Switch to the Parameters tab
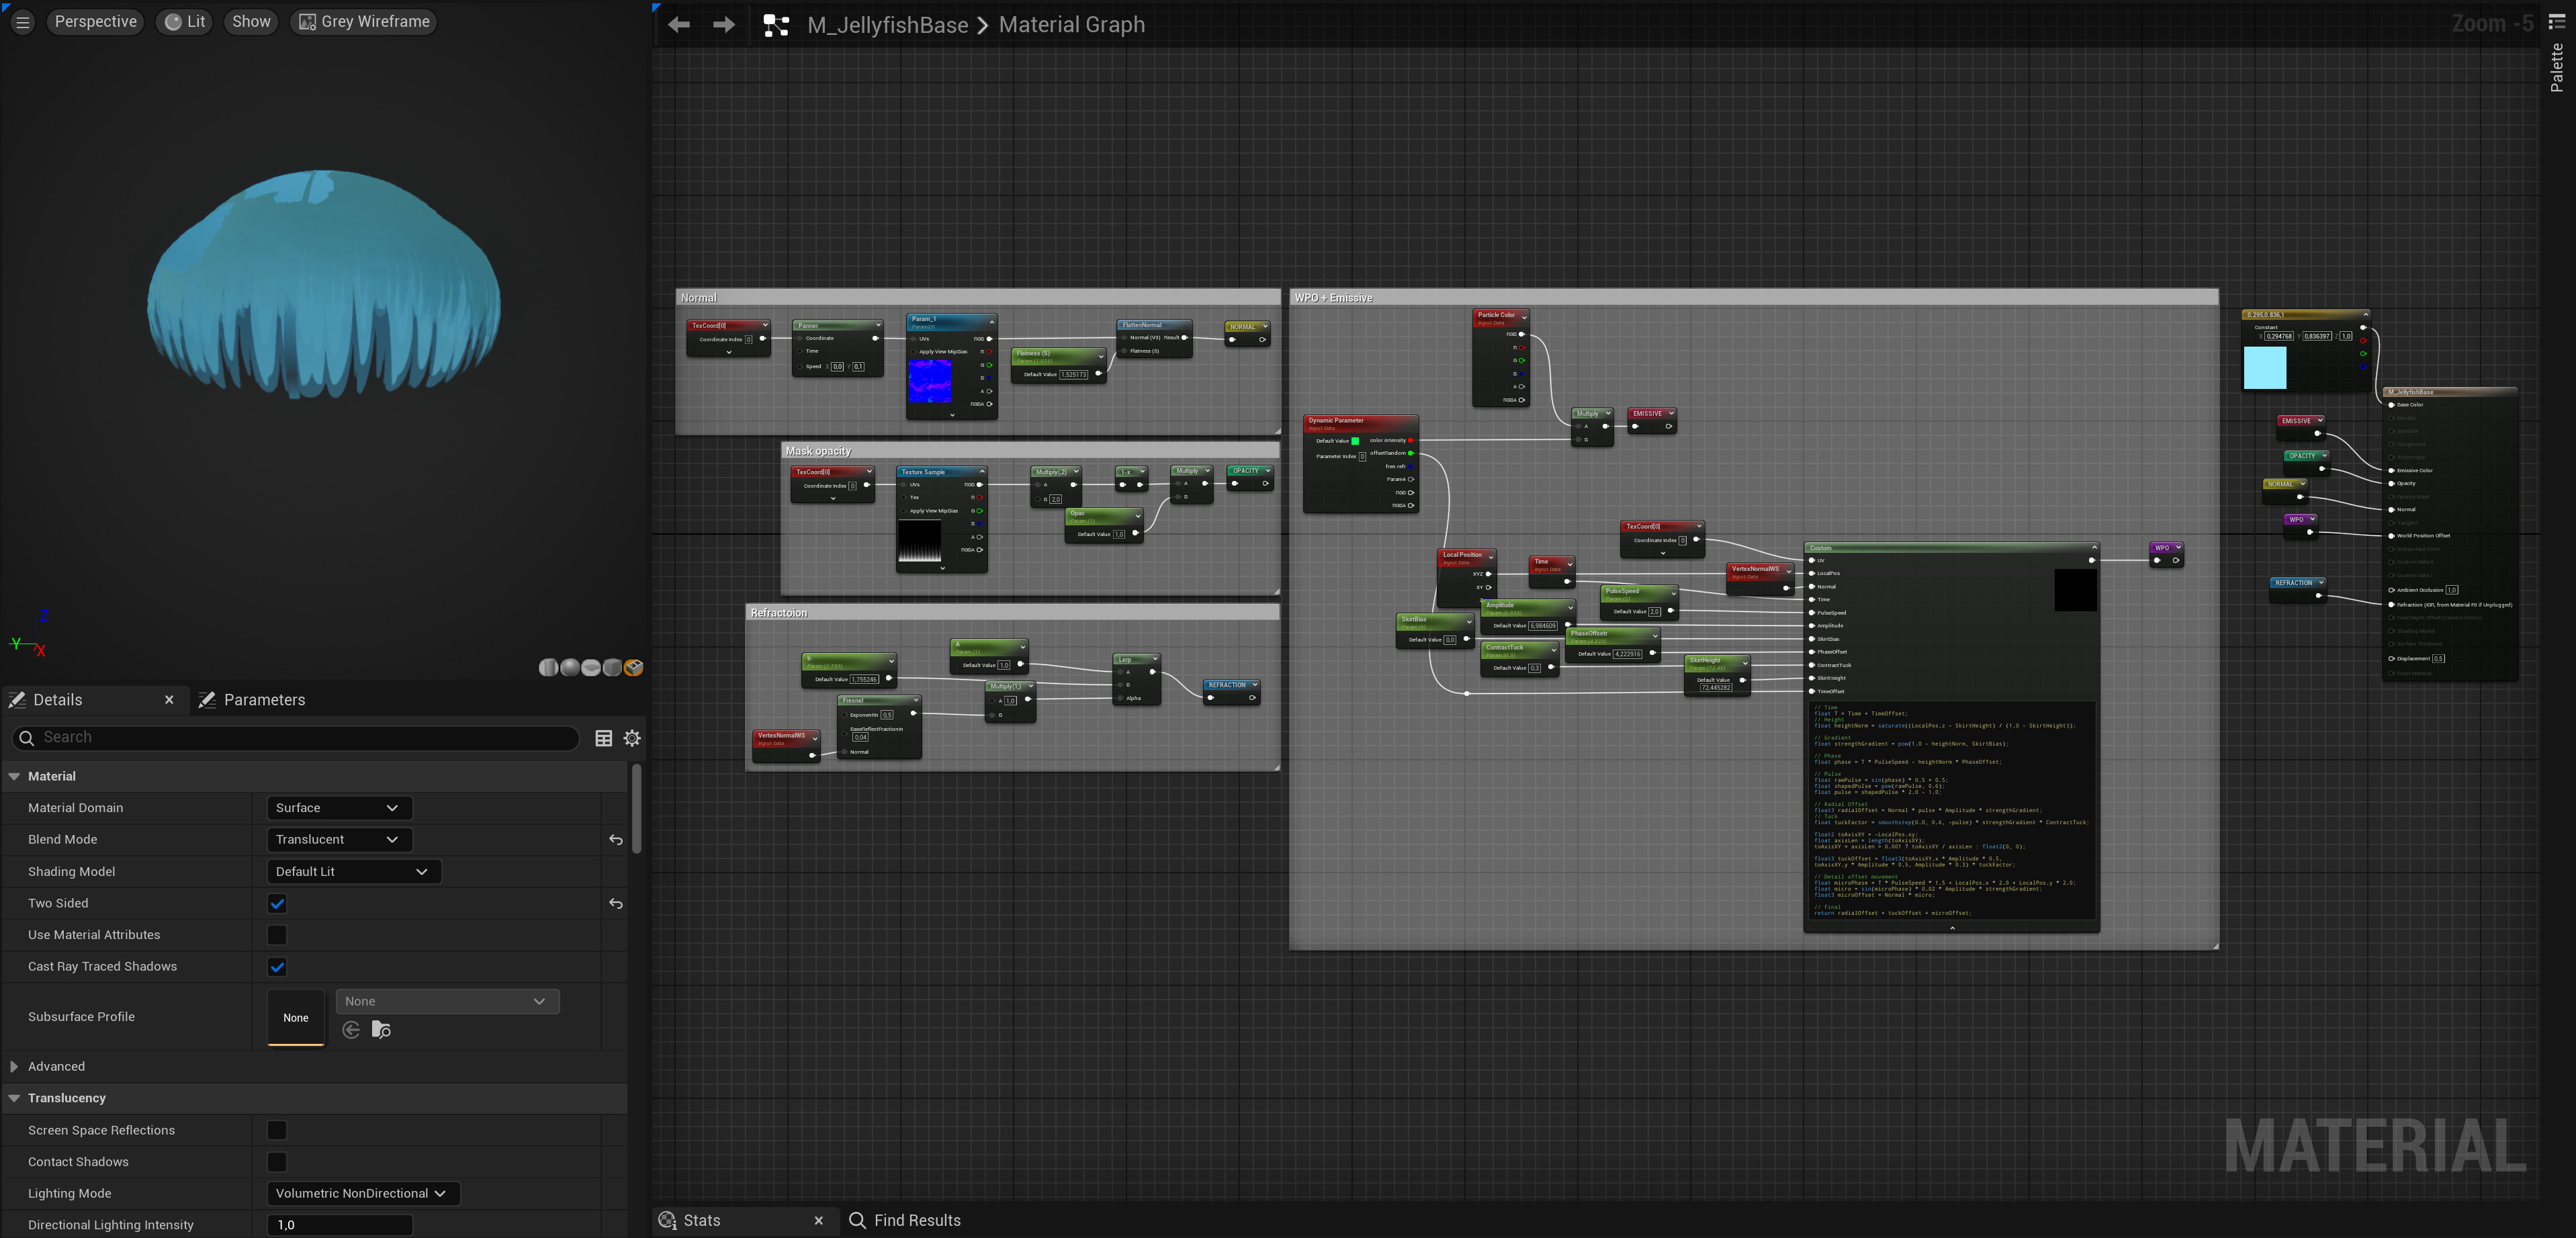Image resolution: width=2576 pixels, height=1238 pixels. click(x=263, y=700)
